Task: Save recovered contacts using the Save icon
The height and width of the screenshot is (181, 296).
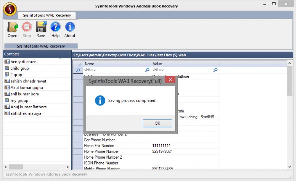Action: click(41, 29)
